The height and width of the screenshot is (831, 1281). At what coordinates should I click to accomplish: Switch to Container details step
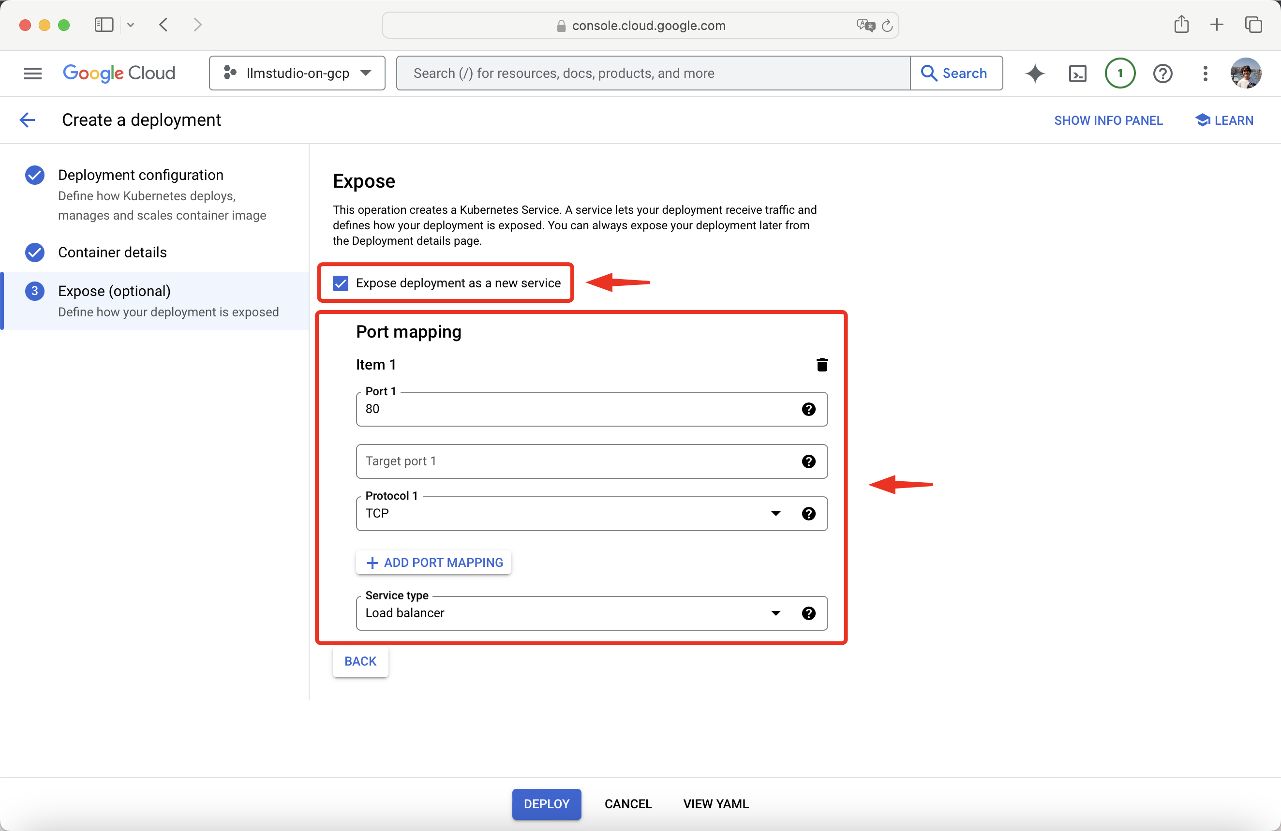112,252
